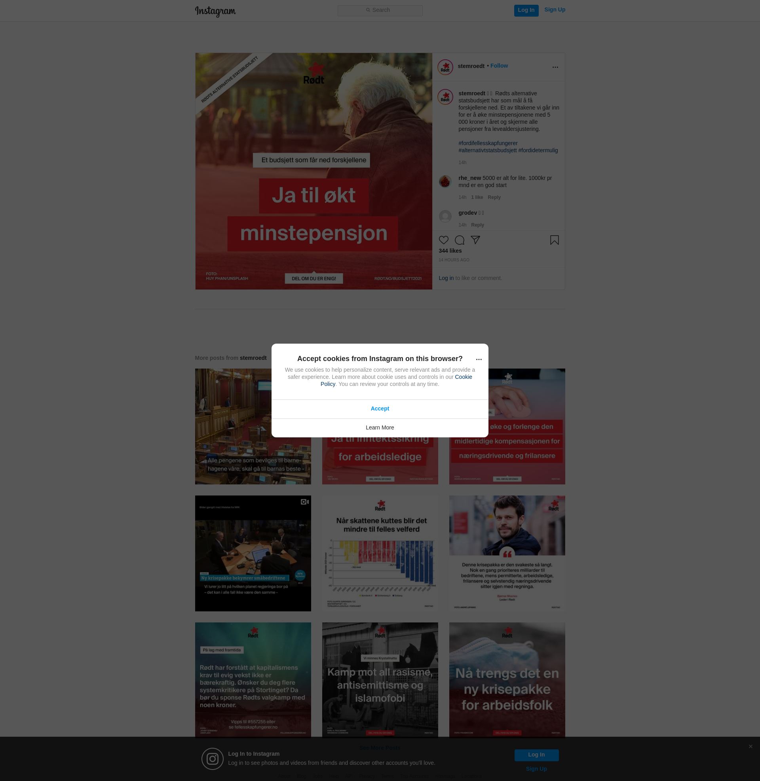Click the share paper plane icon
Image resolution: width=760 pixels, height=781 pixels.
tap(475, 240)
